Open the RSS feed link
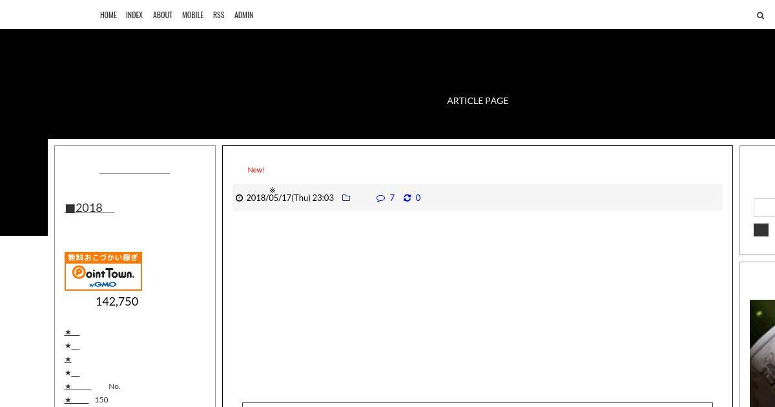This screenshot has height=407, width=775. click(x=218, y=15)
